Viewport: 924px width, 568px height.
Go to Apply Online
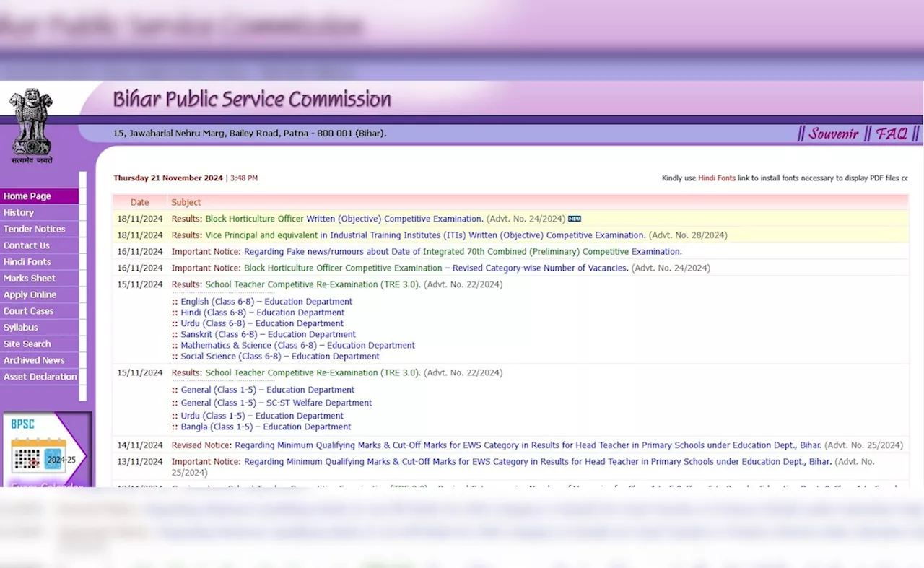39,295
